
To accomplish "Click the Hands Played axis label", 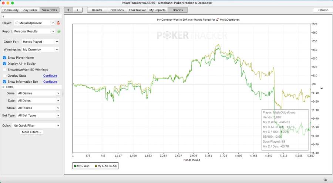I will coord(192,160).
